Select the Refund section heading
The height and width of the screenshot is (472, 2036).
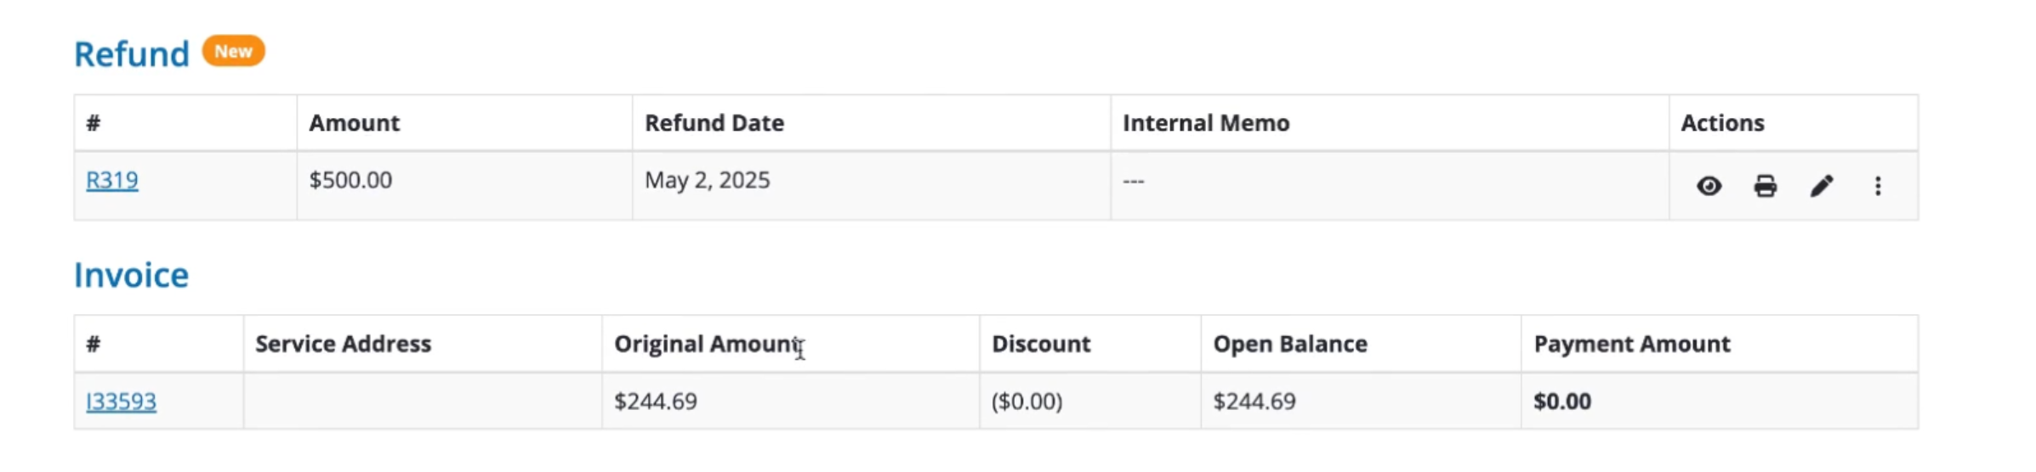(132, 54)
